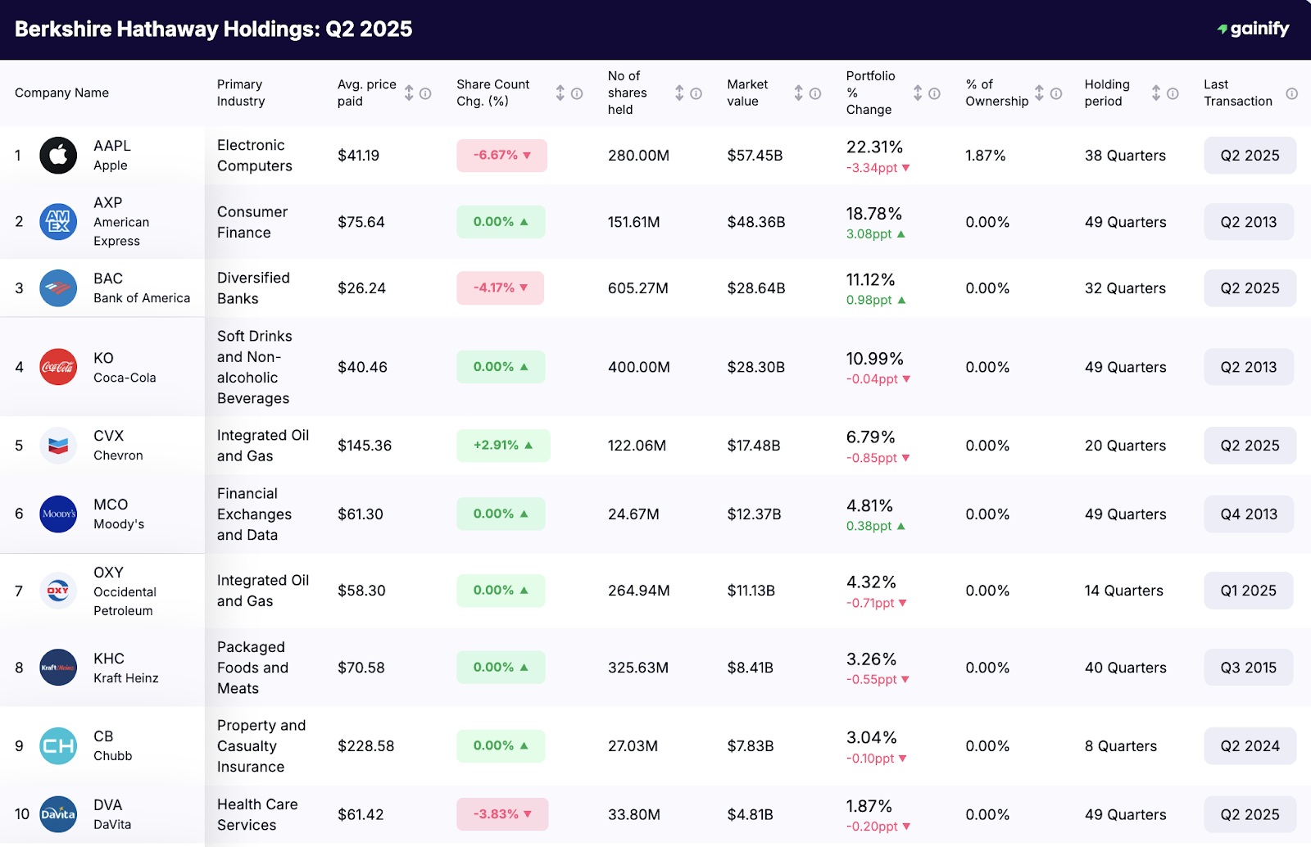Click the 1.87% ownership value for Apple
Viewport: 1311px width, 847px height.
click(986, 156)
